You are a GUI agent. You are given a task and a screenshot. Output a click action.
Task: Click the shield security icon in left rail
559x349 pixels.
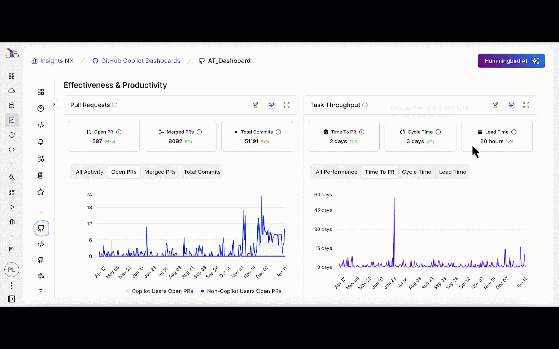[12, 135]
